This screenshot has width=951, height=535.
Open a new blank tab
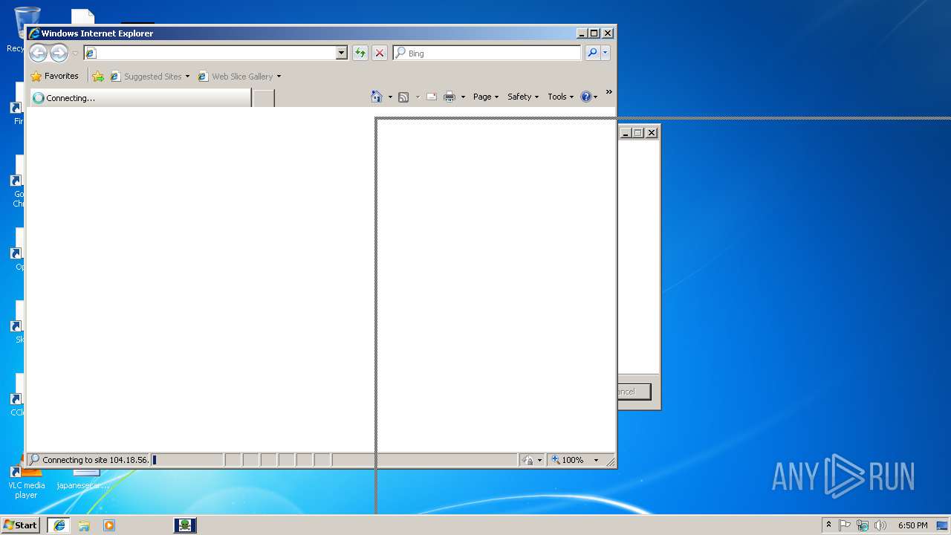coord(264,97)
